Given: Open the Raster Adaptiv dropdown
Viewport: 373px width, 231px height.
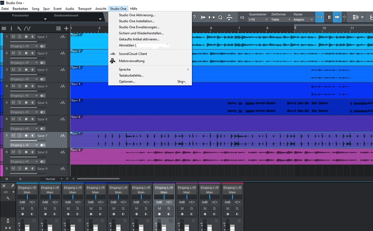Looking at the screenshot, I should point(303,20).
